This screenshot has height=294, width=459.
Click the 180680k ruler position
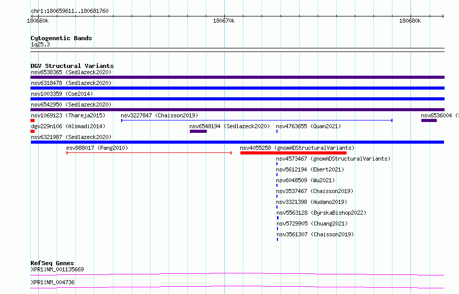pos(410,21)
